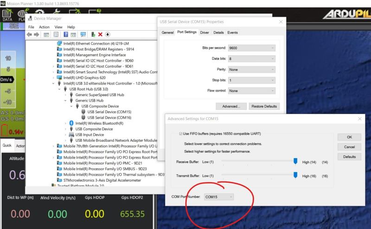Click icon beside Intel UHD Graphics 620
The width and height of the screenshot is (371, 229).
pos(59,77)
